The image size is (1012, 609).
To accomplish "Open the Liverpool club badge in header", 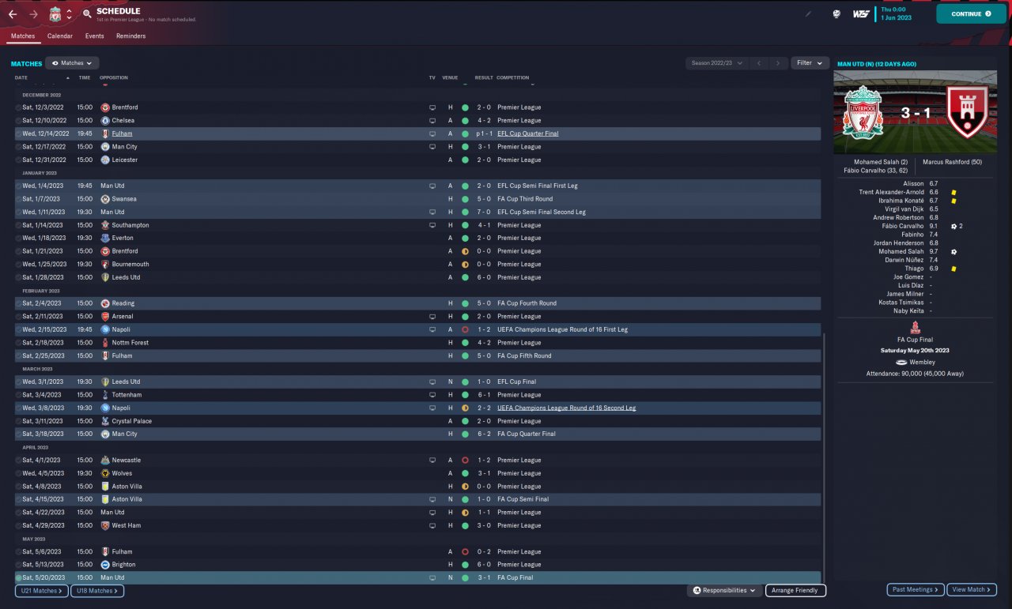I will [55, 14].
